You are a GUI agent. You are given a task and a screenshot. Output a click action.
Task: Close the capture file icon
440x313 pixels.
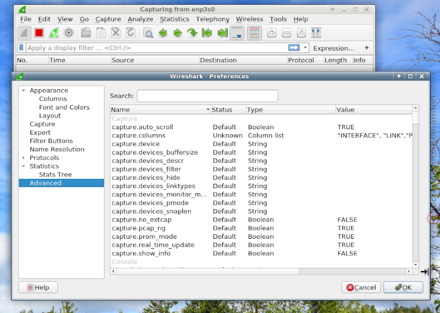116,33
